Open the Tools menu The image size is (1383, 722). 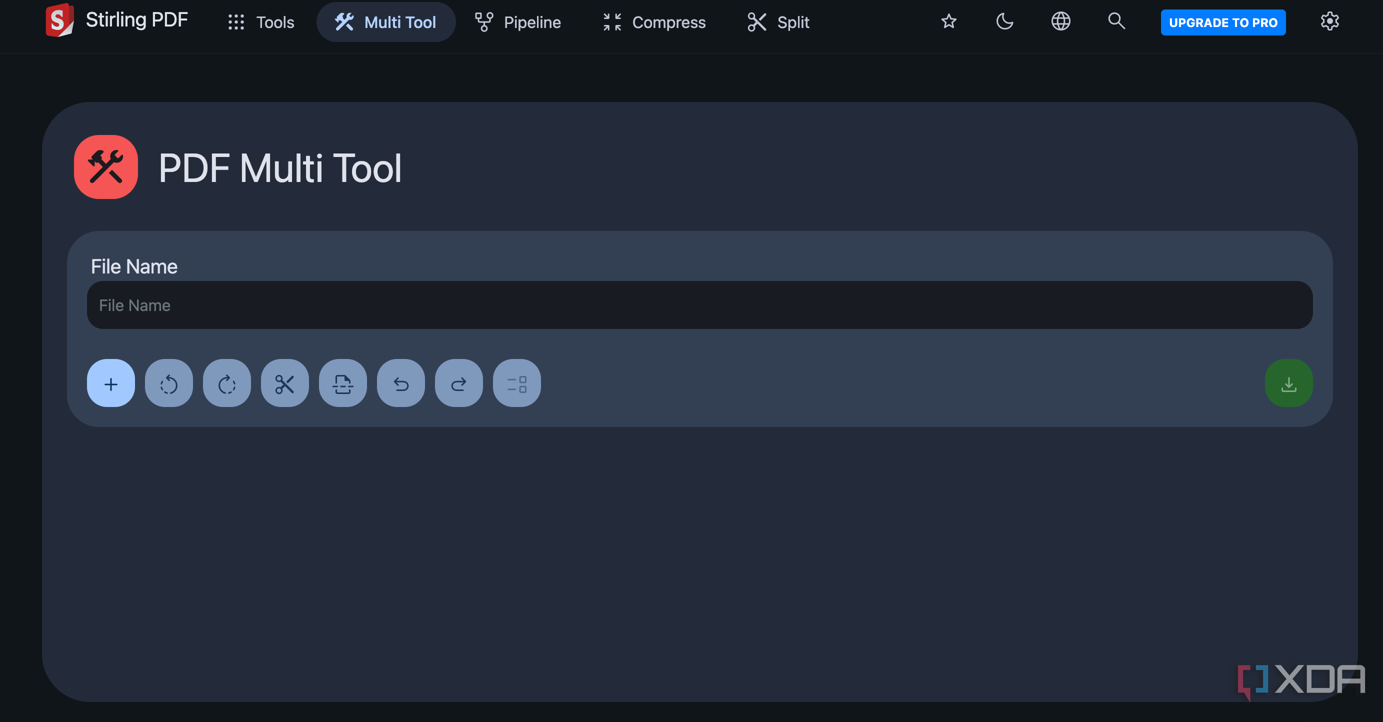pos(261,22)
